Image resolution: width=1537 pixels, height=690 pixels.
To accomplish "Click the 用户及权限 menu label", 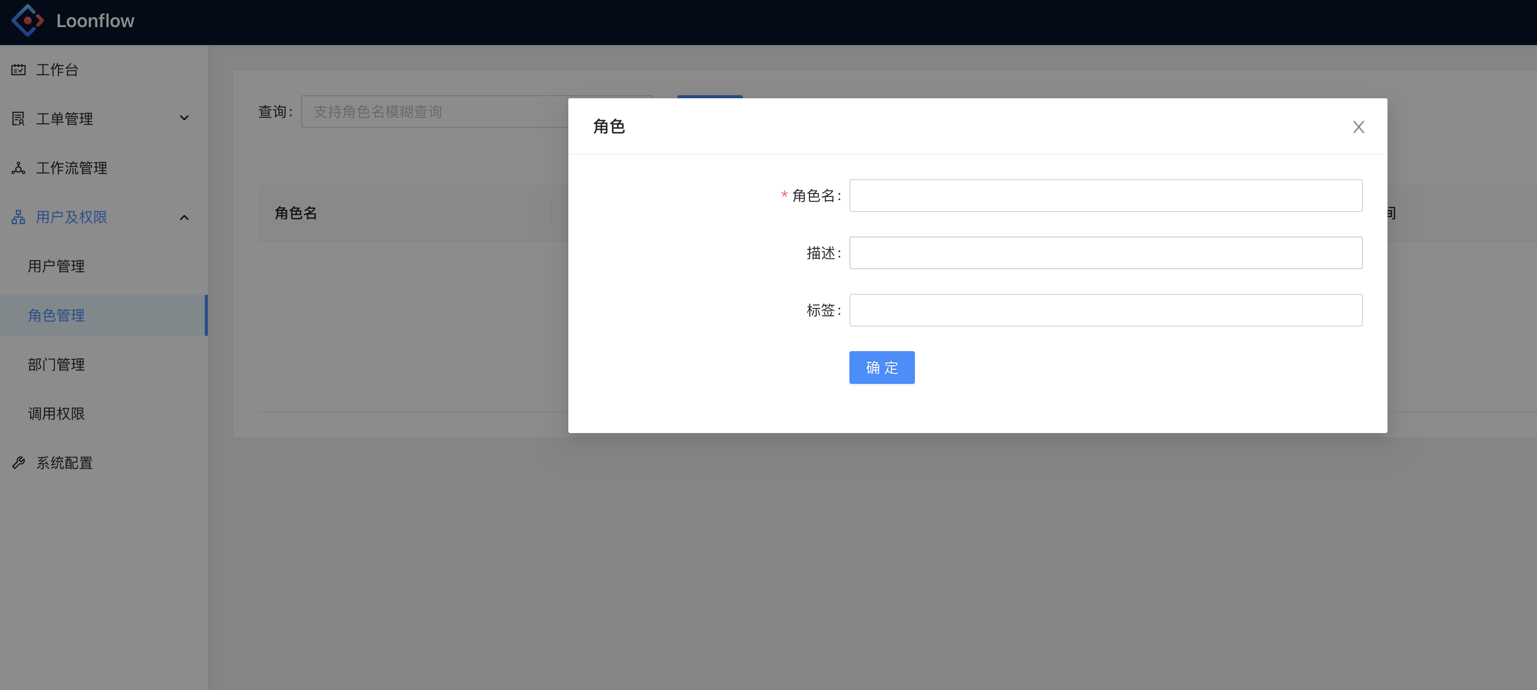I will [x=72, y=217].
